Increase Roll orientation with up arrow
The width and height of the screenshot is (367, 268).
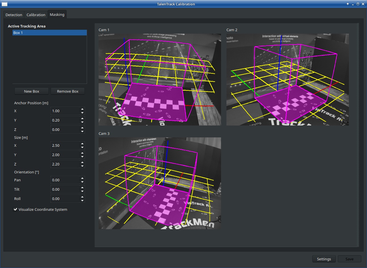click(x=82, y=197)
